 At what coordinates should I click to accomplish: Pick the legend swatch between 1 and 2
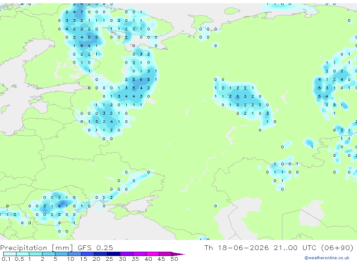point(36,254)
